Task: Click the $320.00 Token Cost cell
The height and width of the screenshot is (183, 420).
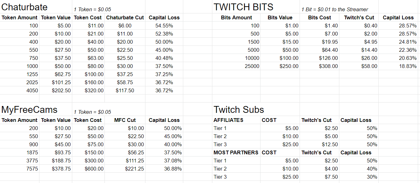Action: click(89, 90)
